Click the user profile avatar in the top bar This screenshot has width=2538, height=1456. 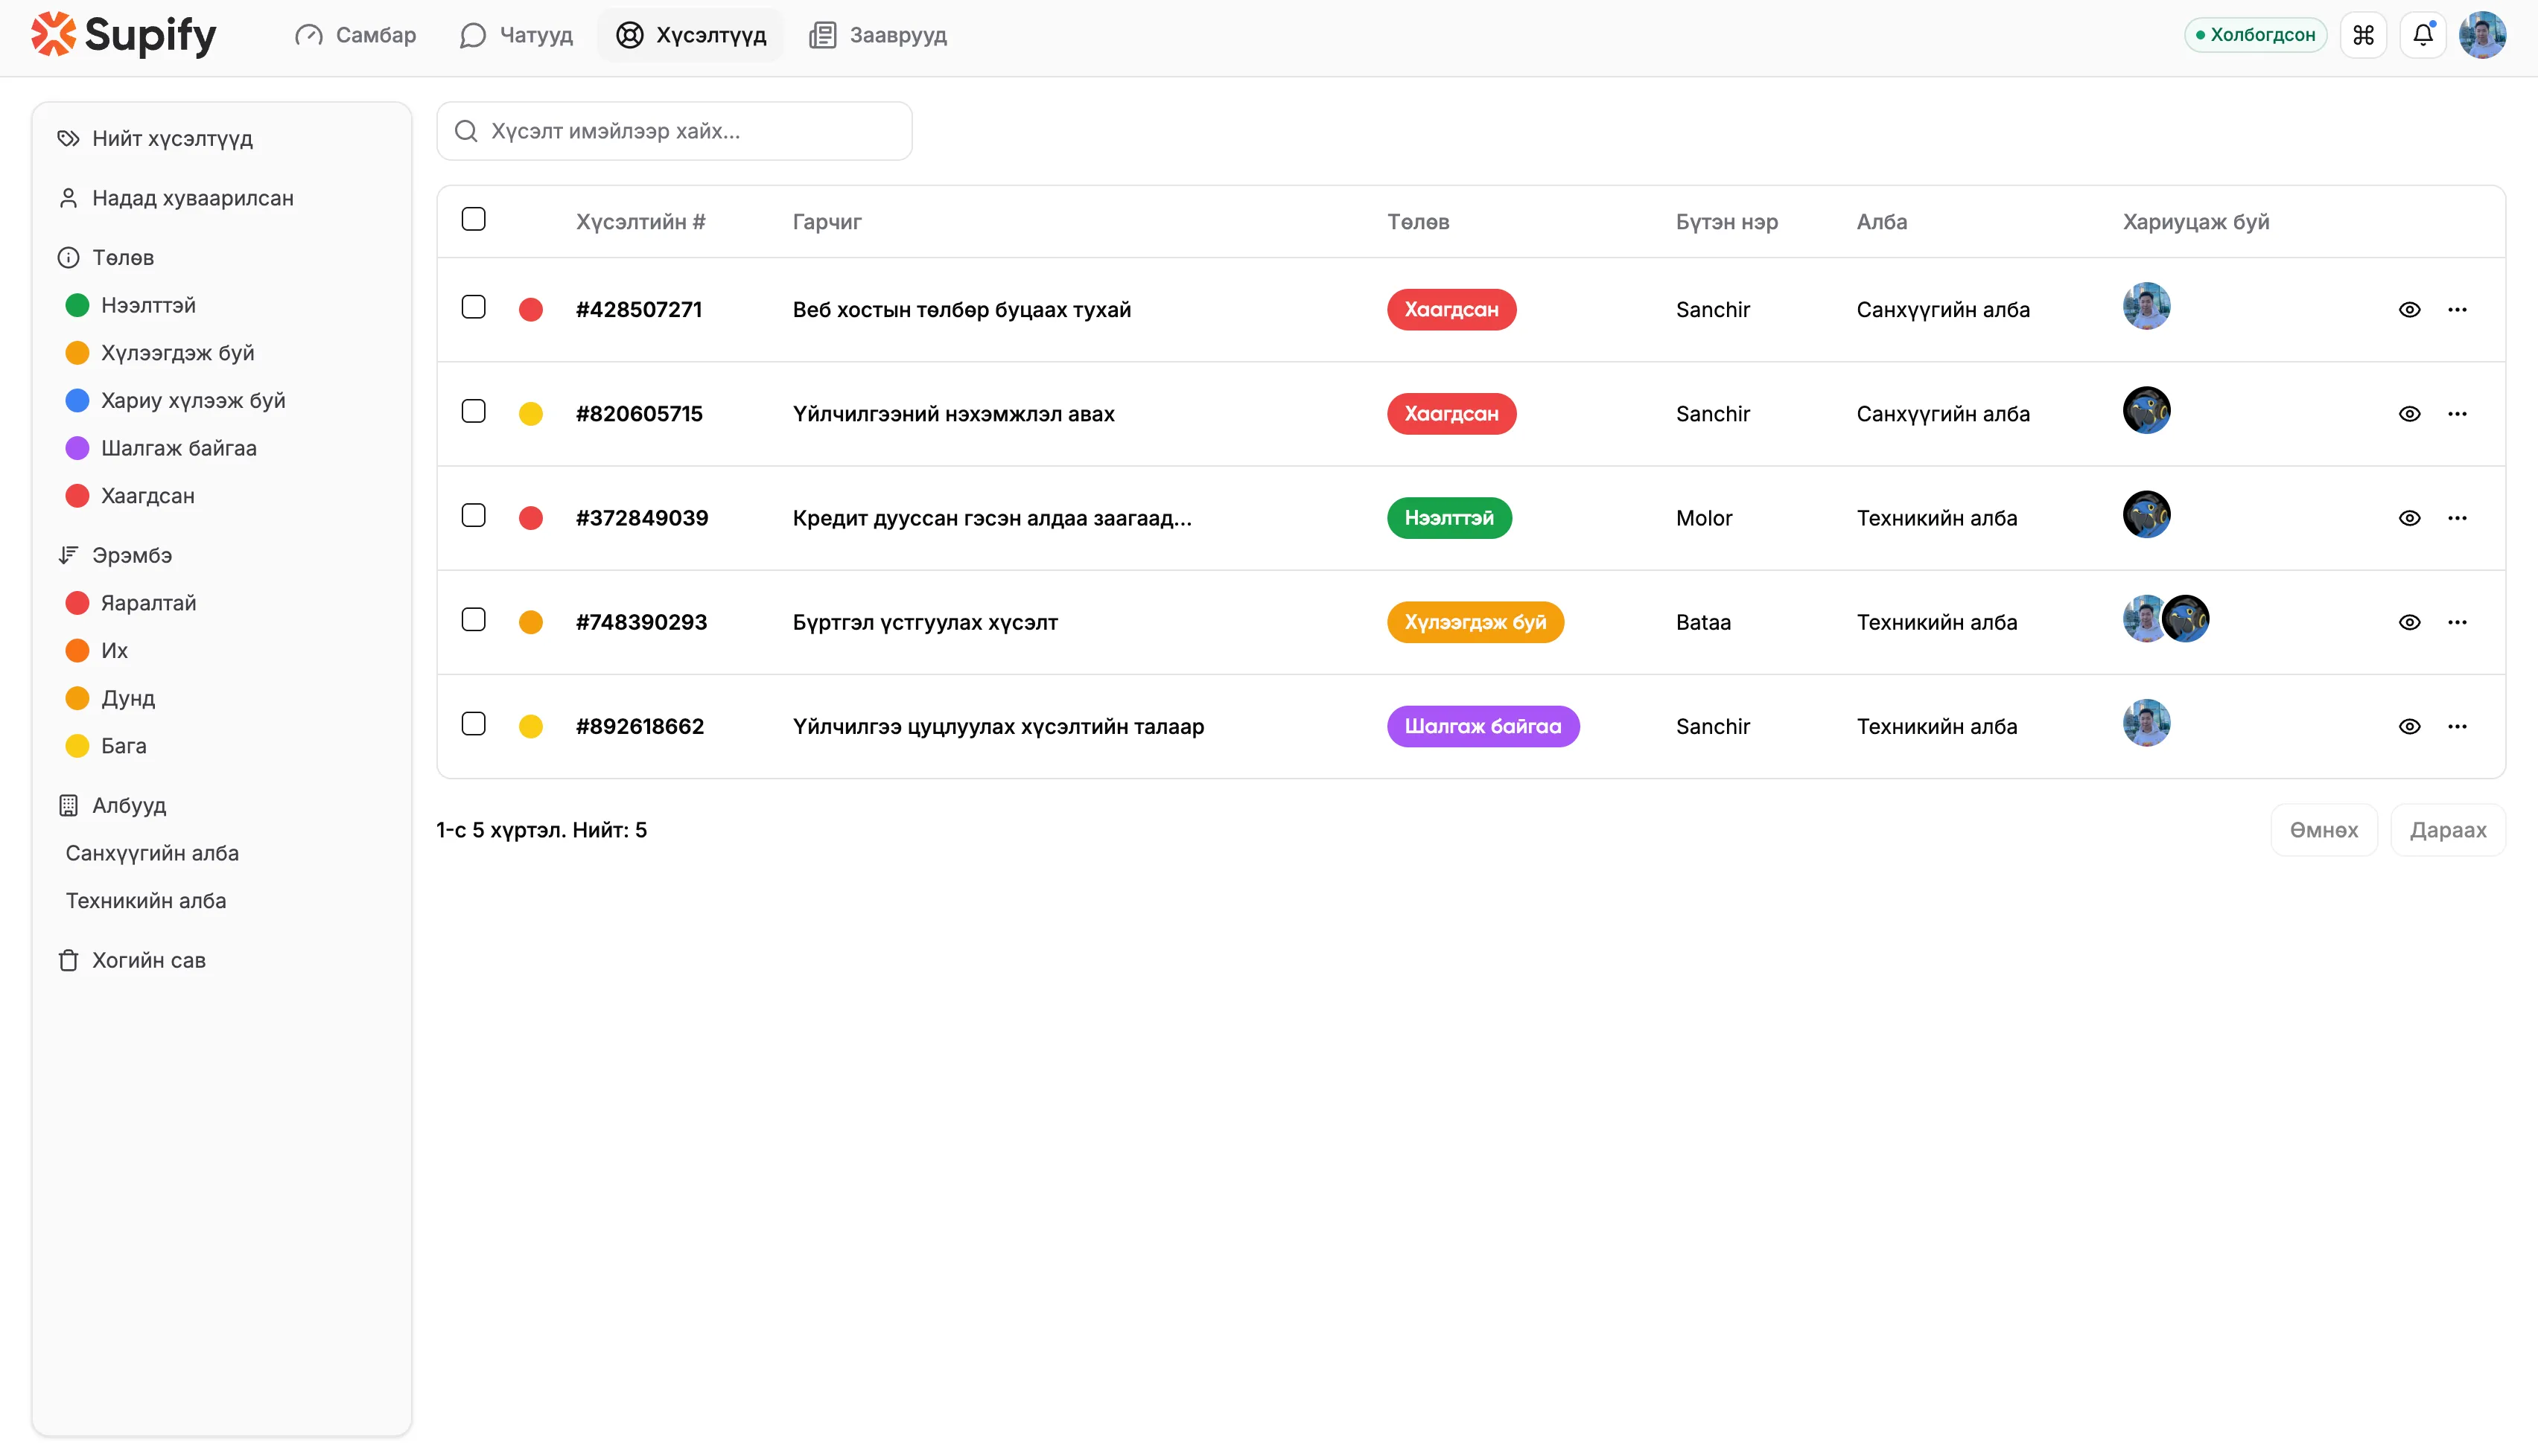2482,35
